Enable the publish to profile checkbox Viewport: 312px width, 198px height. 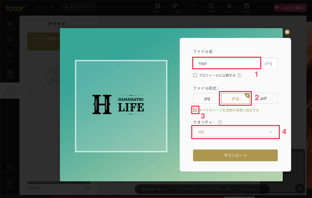pyautogui.click(x=195, y=75)
